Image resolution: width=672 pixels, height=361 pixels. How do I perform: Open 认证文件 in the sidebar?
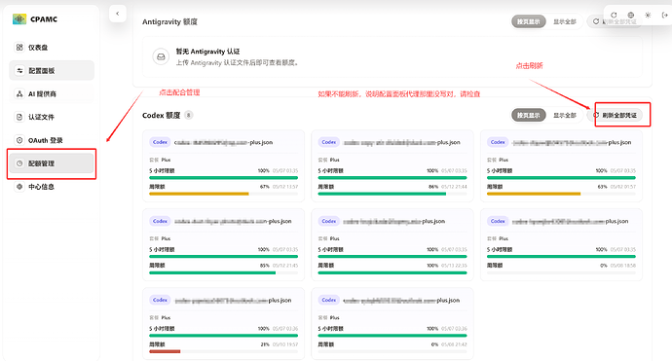click(52, 117)
